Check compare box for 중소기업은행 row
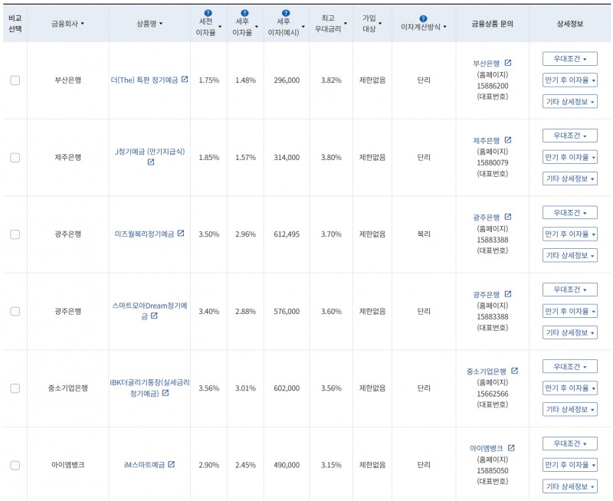Image resolution: width=613 pixels, height=501 pixels. click(x=15, y=388)
